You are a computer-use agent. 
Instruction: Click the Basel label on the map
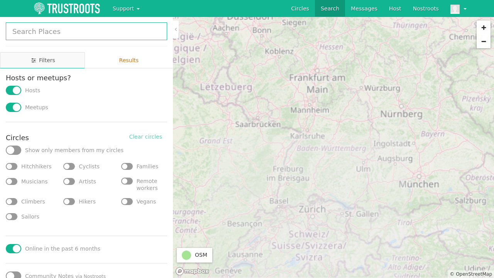(279, 201)
